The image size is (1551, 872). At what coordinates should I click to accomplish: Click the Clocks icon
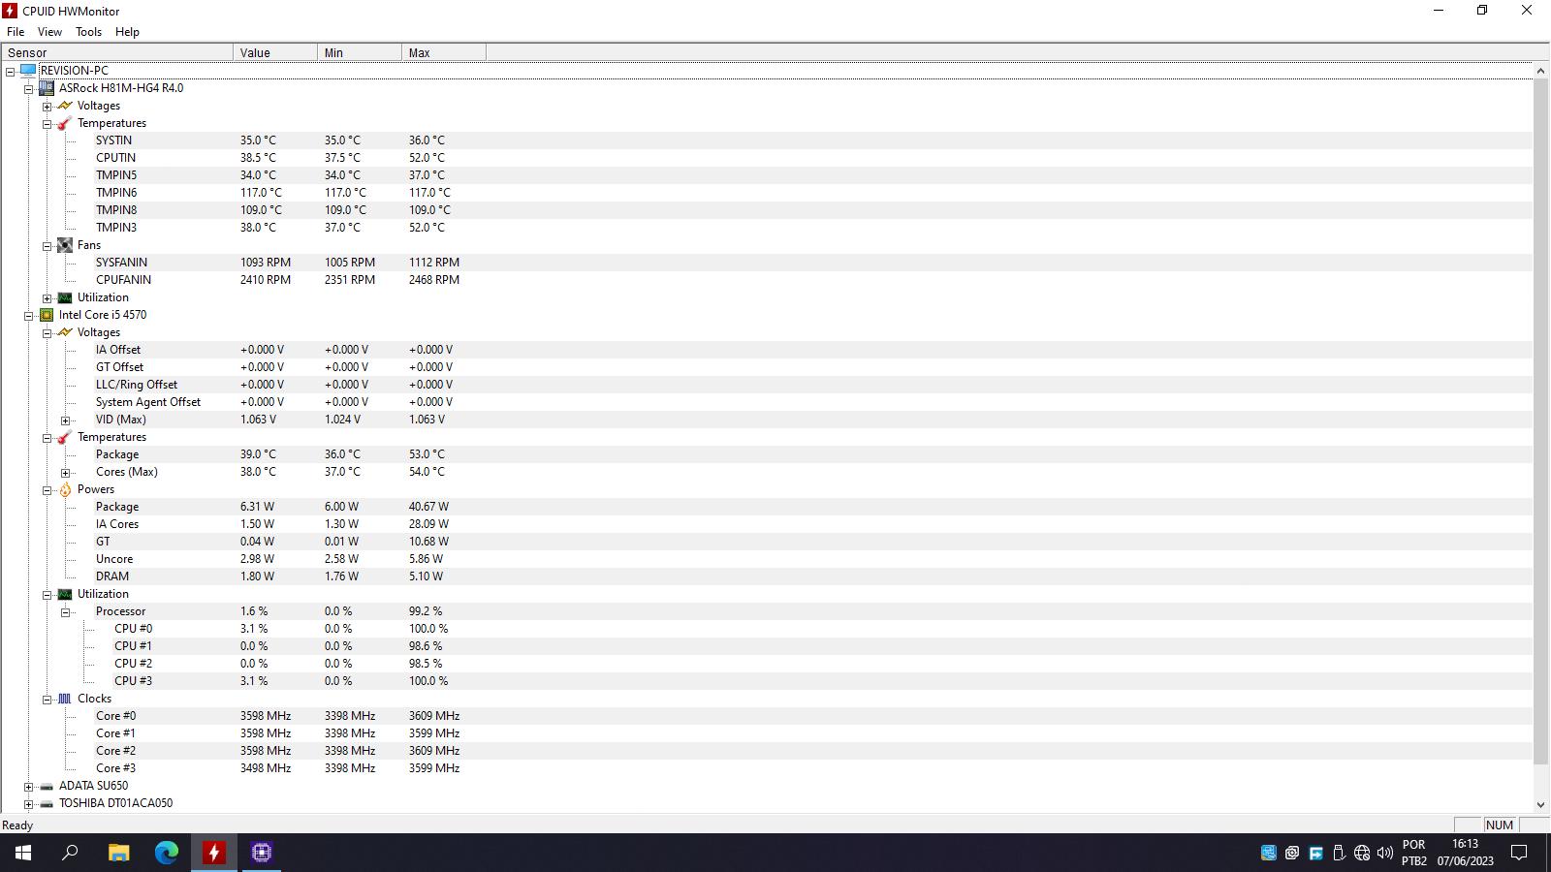click(x=65, y=699)
